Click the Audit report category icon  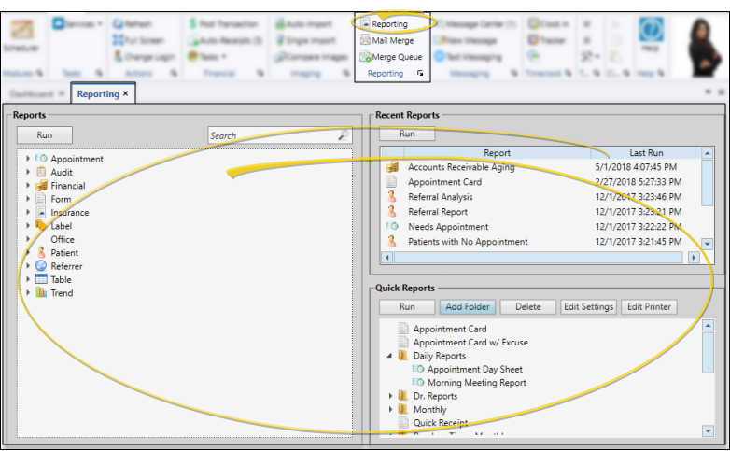pyautogui.click(x=41, y=173)
